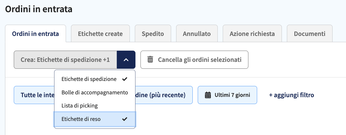346x135 pixels.
Task: Click checkmark next to Etichette di reso
Action: tap(125, 119)
